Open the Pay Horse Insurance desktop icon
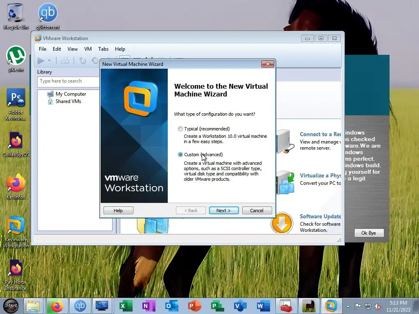The width and height of the screenshot is (419, 314). [16, 275]
